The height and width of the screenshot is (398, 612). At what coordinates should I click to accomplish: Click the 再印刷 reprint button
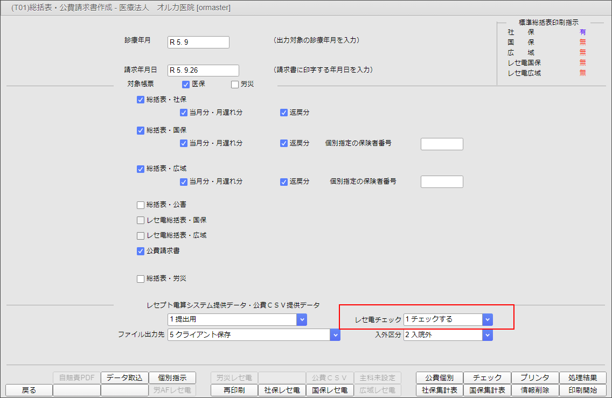coord(234,390)
